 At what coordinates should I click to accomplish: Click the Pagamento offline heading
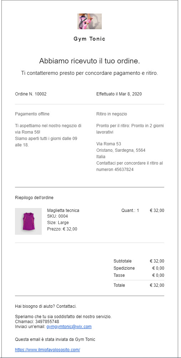[32, 114]
